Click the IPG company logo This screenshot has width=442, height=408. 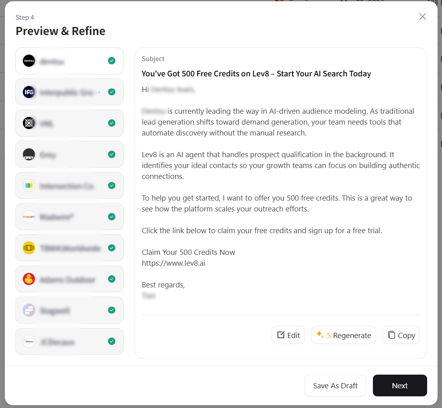[29, 92]
